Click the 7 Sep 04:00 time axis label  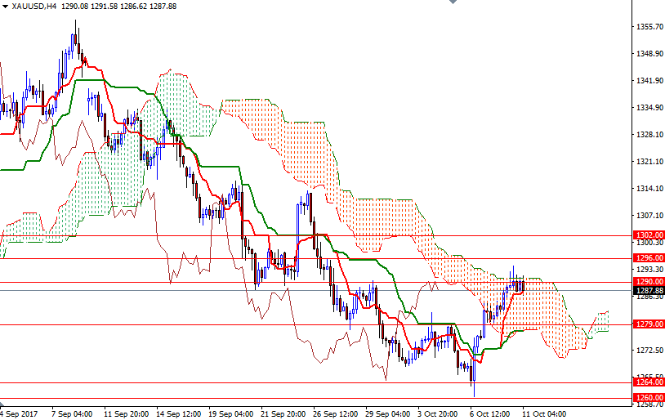pos(72,413)
